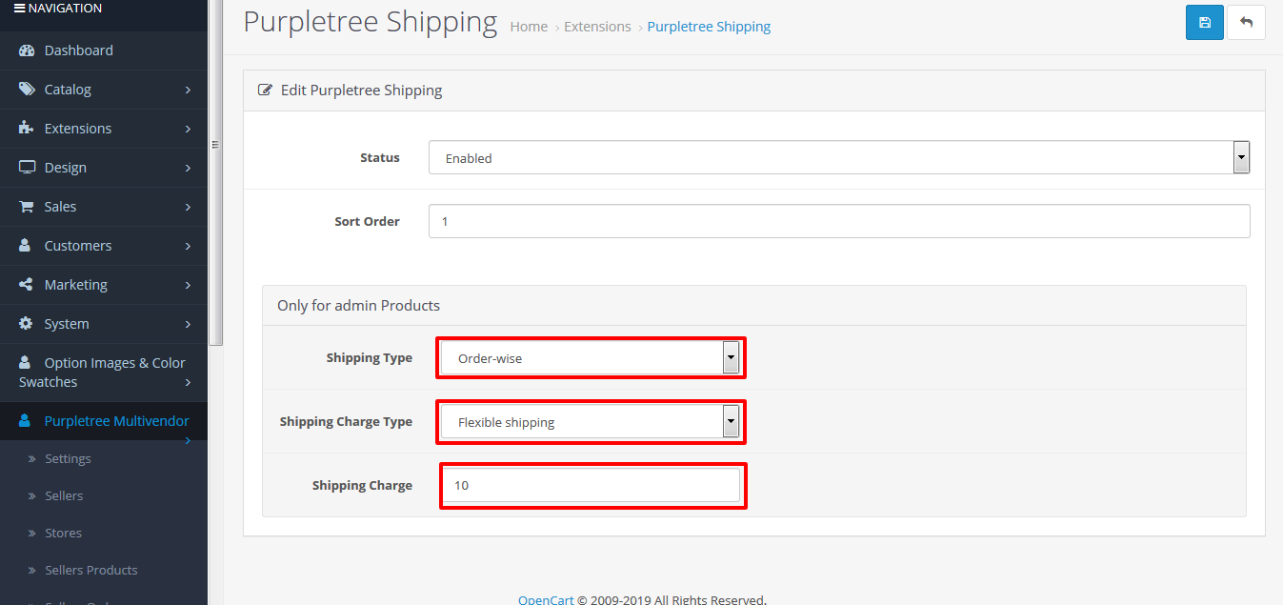Image resolution: width=1283 pixels, height=605 pixels.
Task: Go to the Home breadcrumb link
Action: point(529,27)
